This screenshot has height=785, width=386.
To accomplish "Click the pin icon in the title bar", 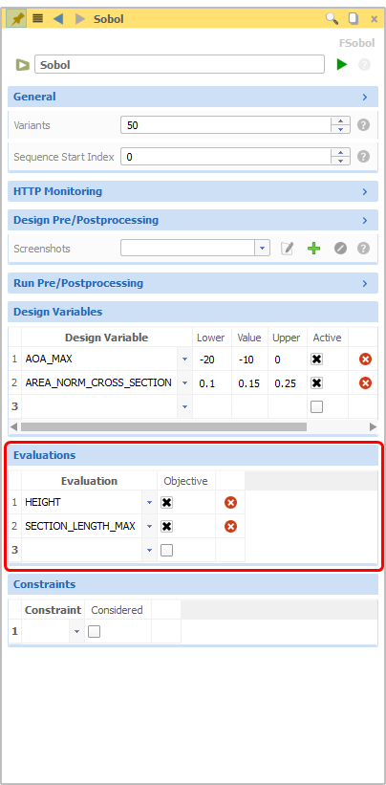I will (16, 19).
